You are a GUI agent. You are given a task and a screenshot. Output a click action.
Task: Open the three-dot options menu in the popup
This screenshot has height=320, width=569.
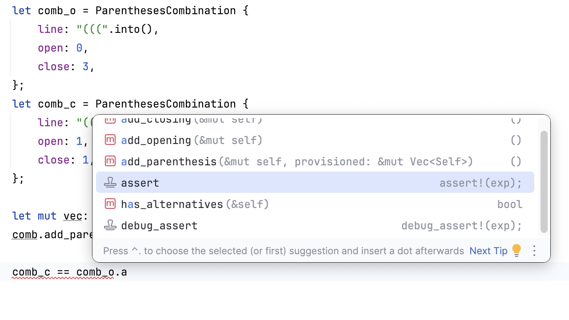coord(534,251)
